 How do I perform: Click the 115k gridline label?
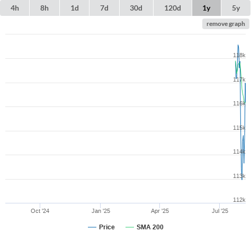(239, 128)
